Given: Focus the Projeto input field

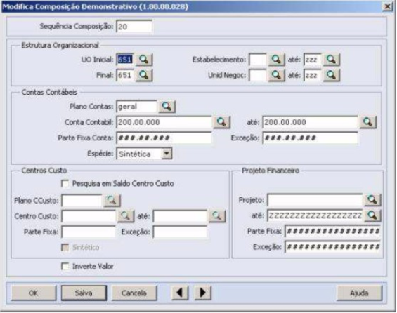Looking at the screenshot, I should (315, 200).
